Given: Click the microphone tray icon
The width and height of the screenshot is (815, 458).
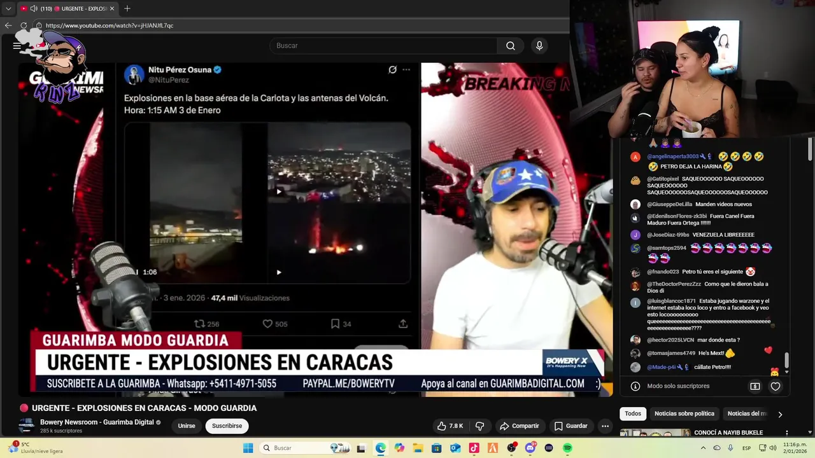Looking at the screenshot, I should coord(730,448).
